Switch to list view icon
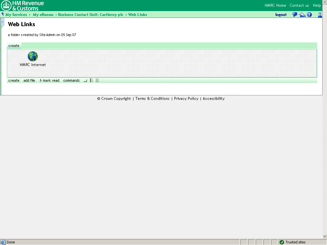The height and width of the screenshot is (245, 327). 91,80
